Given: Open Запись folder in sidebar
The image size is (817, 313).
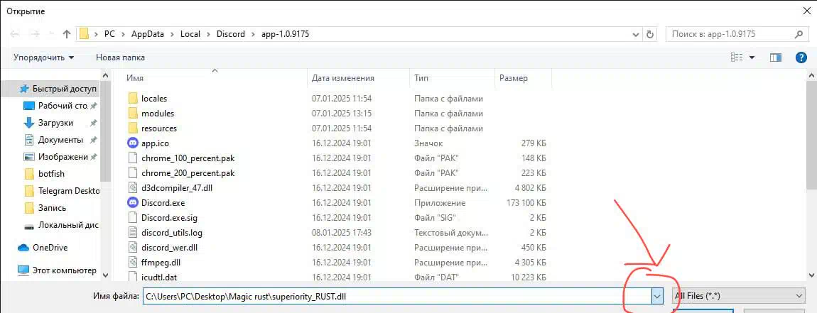Looking at the screenshot, I should pos(52,208).
